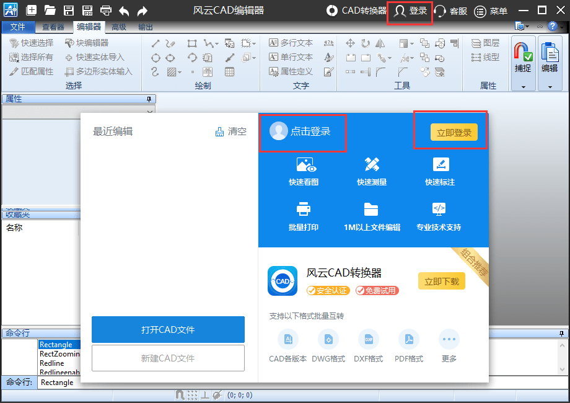This screenshot has height=403, width=570.
Task: Switch to the 编辑器 tab
Action: click(89, 27)
